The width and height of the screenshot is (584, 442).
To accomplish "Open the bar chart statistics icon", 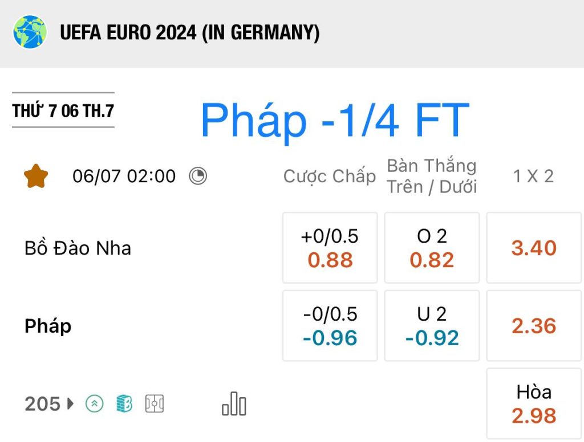I will pos(234,404).
